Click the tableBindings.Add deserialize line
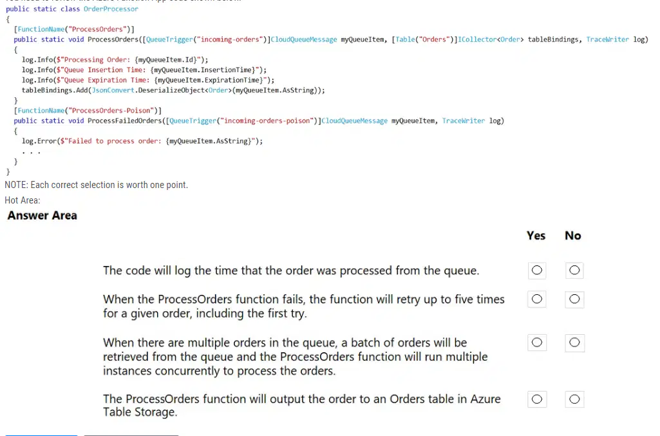Viewport: 660px width, 436px height. coord(173,90)
